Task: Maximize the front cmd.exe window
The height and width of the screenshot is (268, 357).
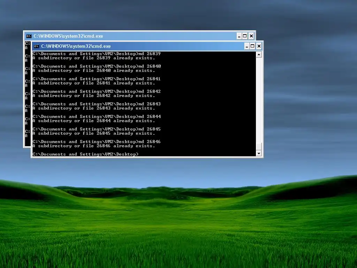Action: coord(252,46)
